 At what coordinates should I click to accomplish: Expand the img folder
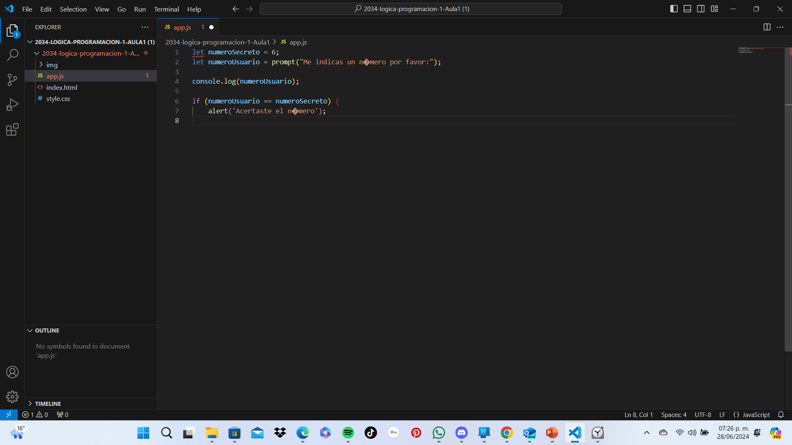pos(41,65)
